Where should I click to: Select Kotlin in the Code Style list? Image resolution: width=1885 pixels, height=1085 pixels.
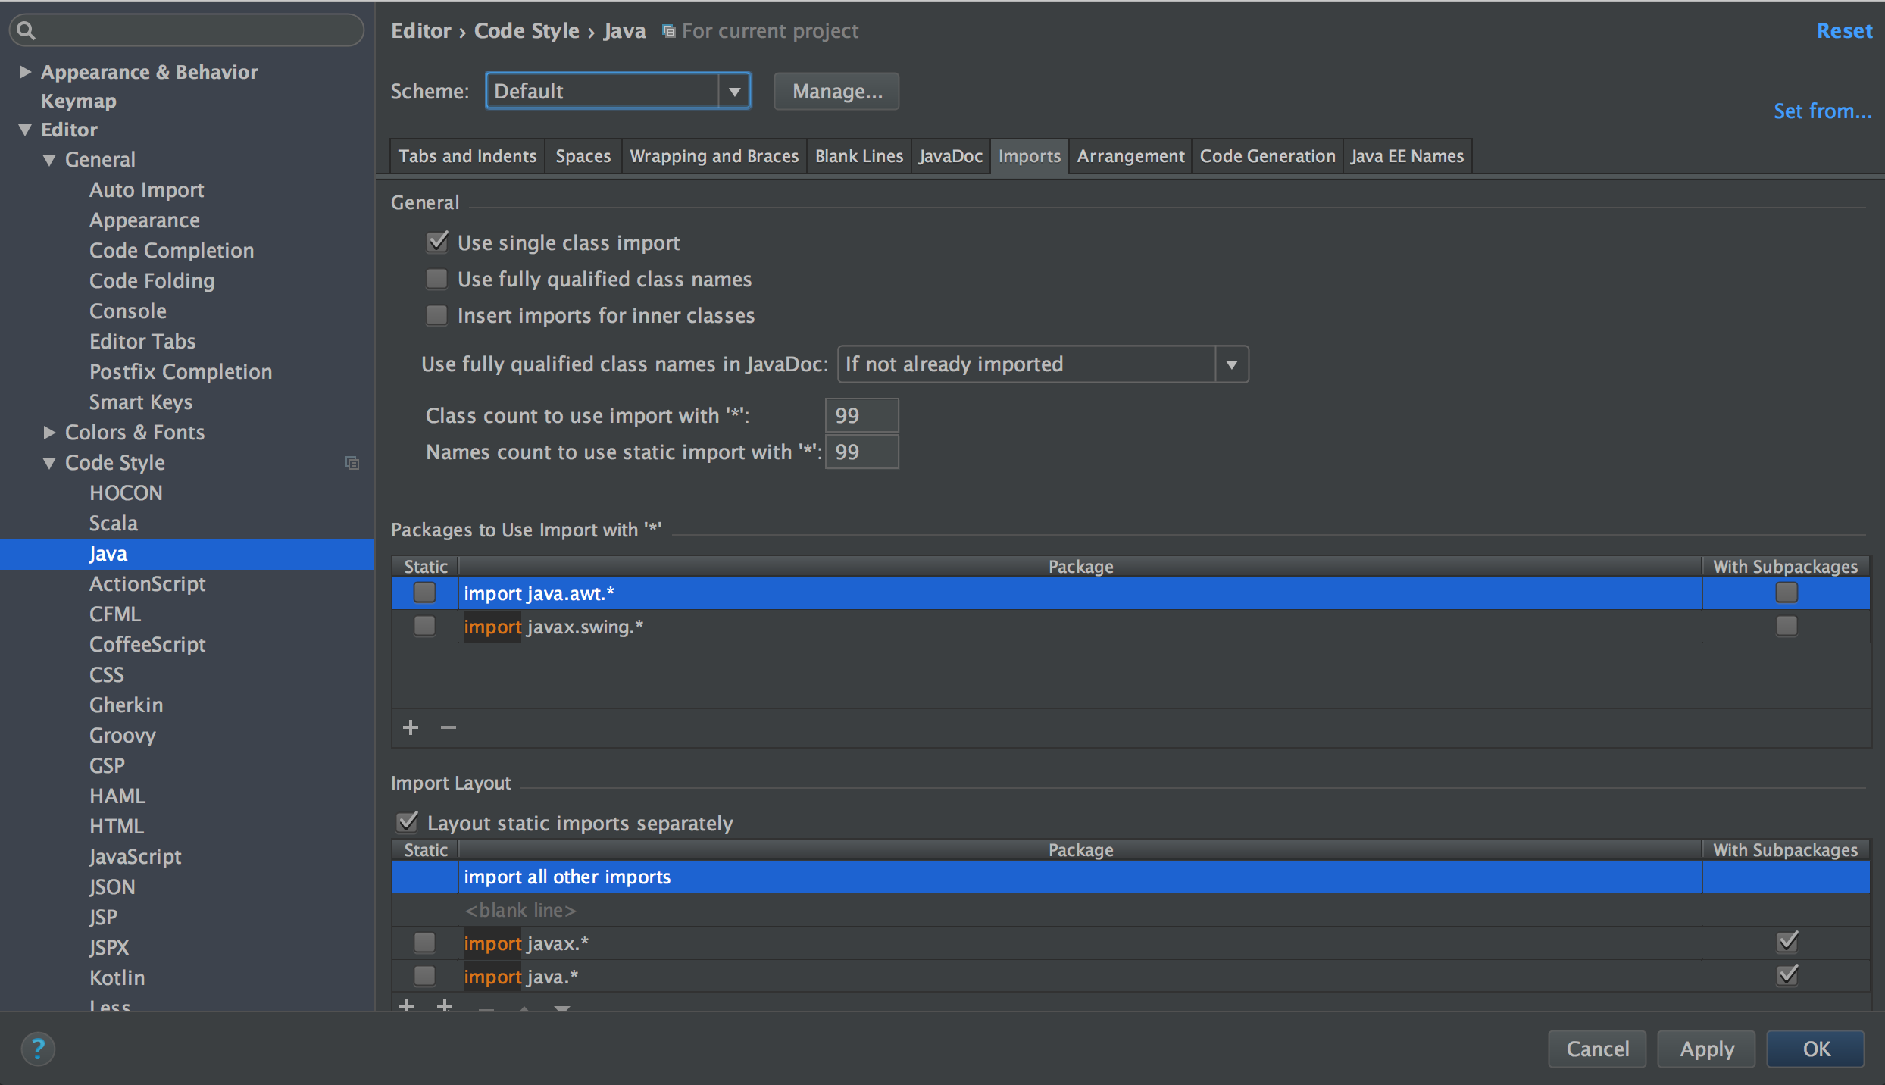pyautogui.click(x=117, y=977)
